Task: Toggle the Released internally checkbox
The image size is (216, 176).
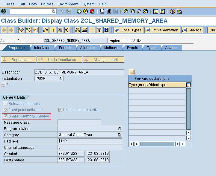Action: (x=5, y=104)
